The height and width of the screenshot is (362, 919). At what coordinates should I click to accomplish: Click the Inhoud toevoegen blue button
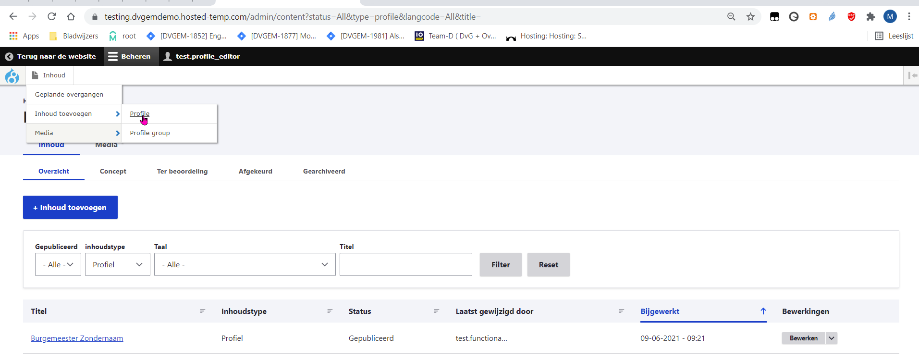point(70,208)
